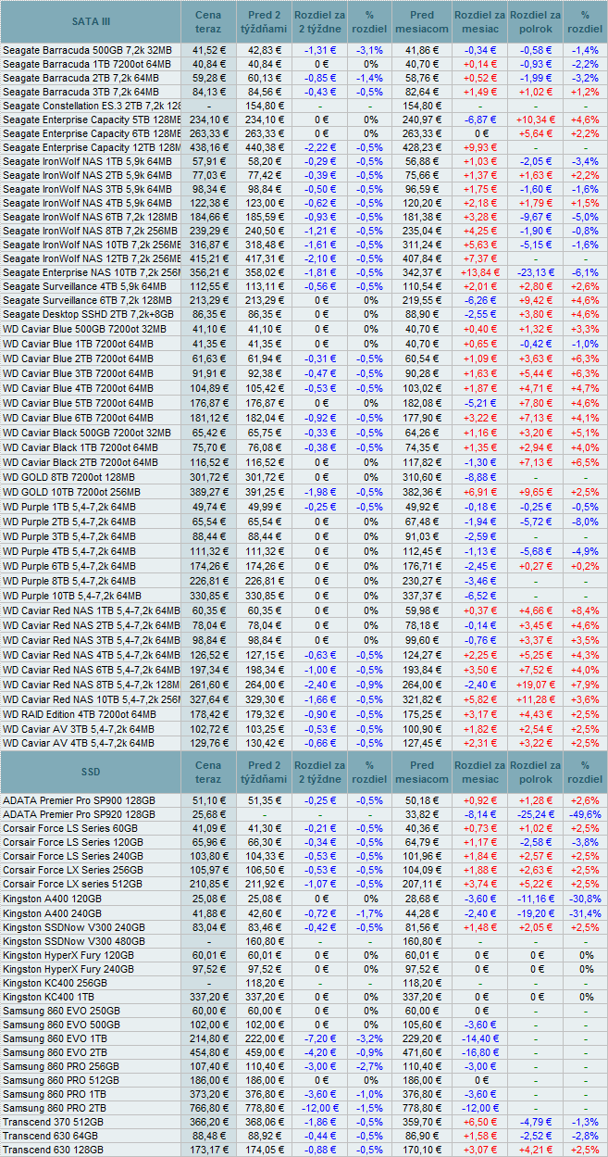The width and height of the screenshot is (608, 1157).
Task: Select "WD Caviar Blue 6TB 7200ot 64MB" name
Action: click(79, 416)
